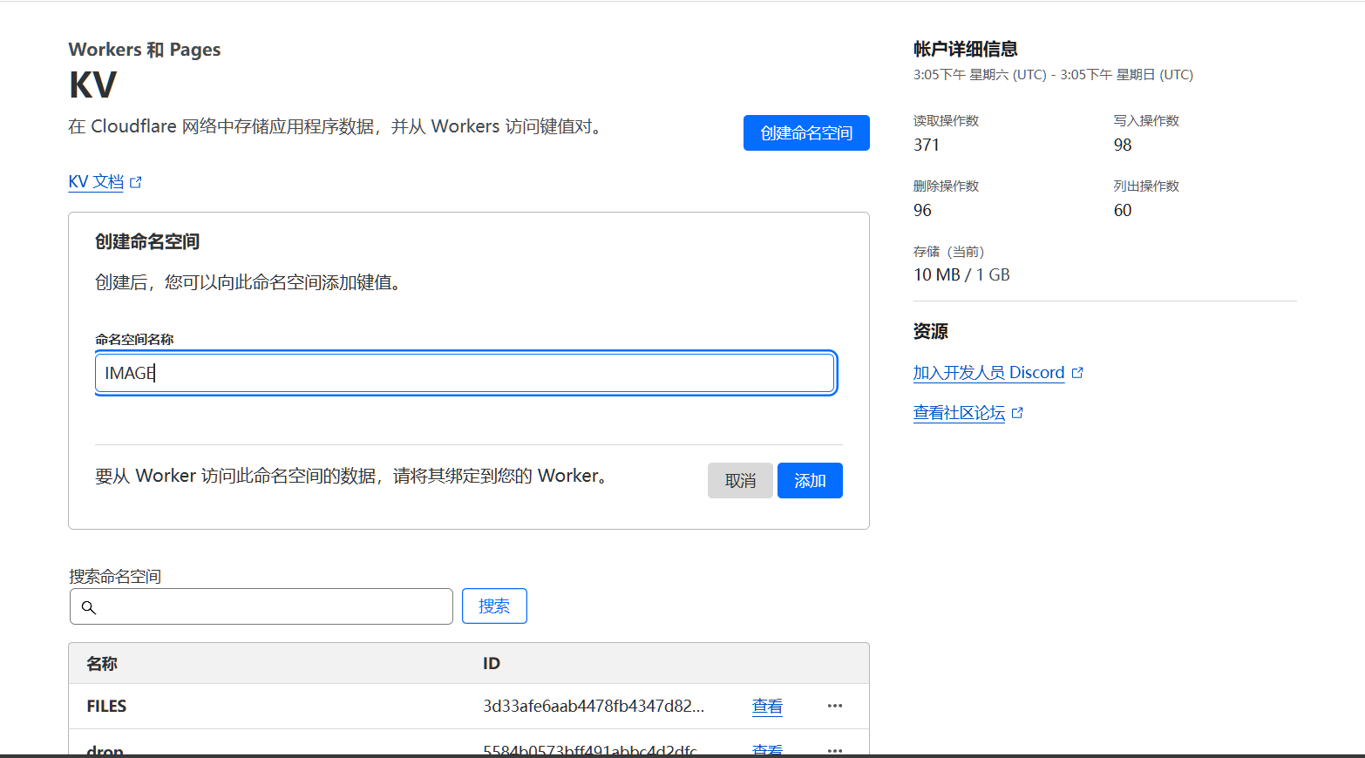Click the external link icon beside 查看社区论坛
The width and height of the screenshot is (1365, 758).
1017,413
